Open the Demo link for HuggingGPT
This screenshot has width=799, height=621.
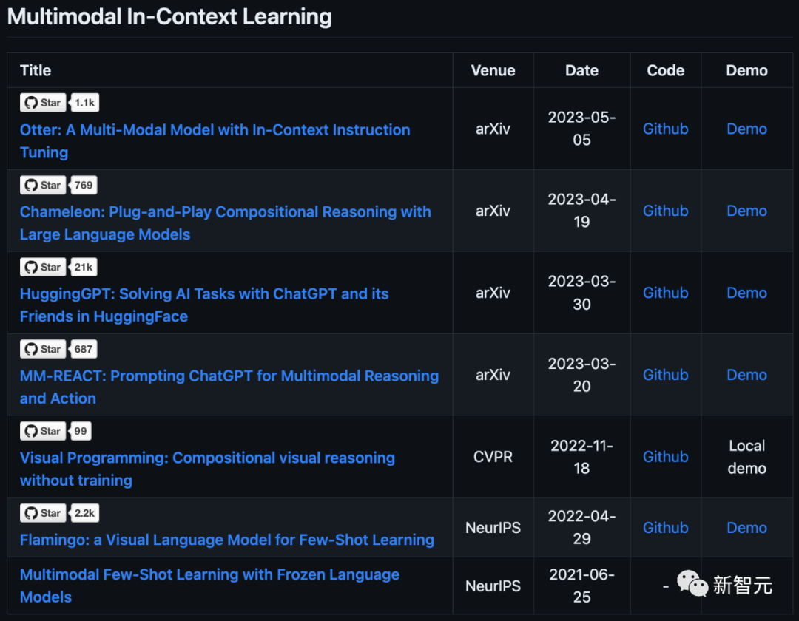746,293
